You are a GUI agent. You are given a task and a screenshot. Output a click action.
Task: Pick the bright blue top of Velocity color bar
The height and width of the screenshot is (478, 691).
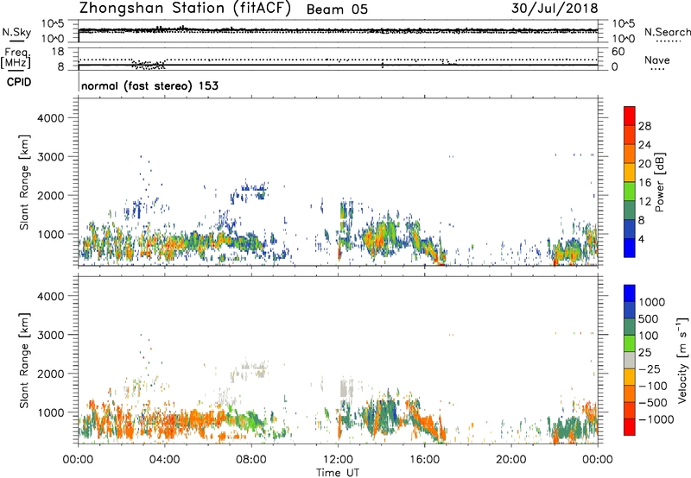tap(630, 293)
